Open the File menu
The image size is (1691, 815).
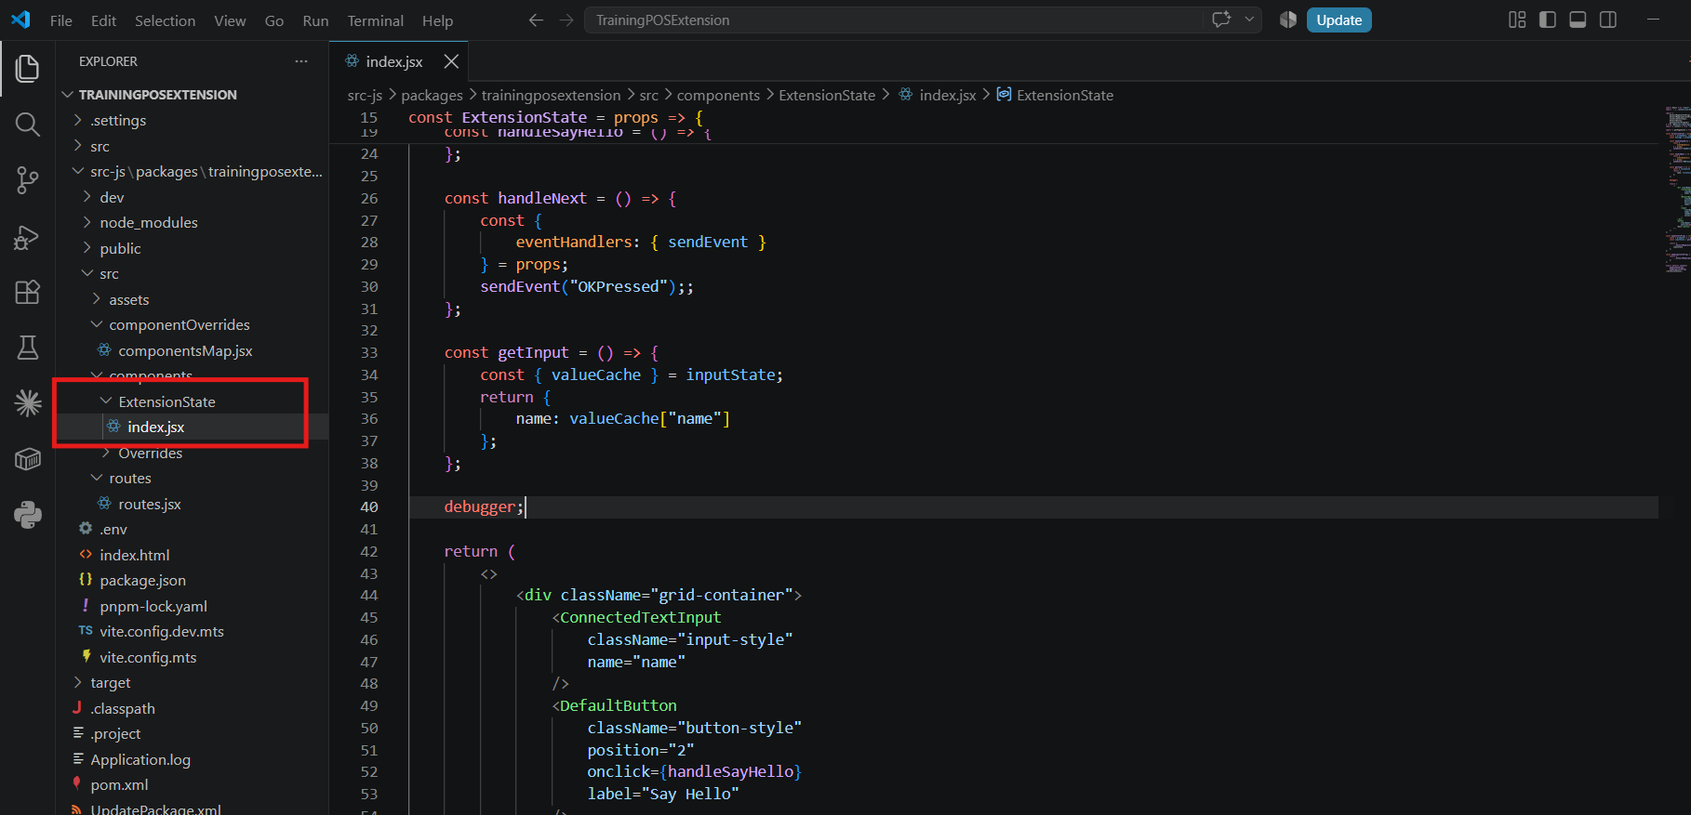tap(61, 20)
